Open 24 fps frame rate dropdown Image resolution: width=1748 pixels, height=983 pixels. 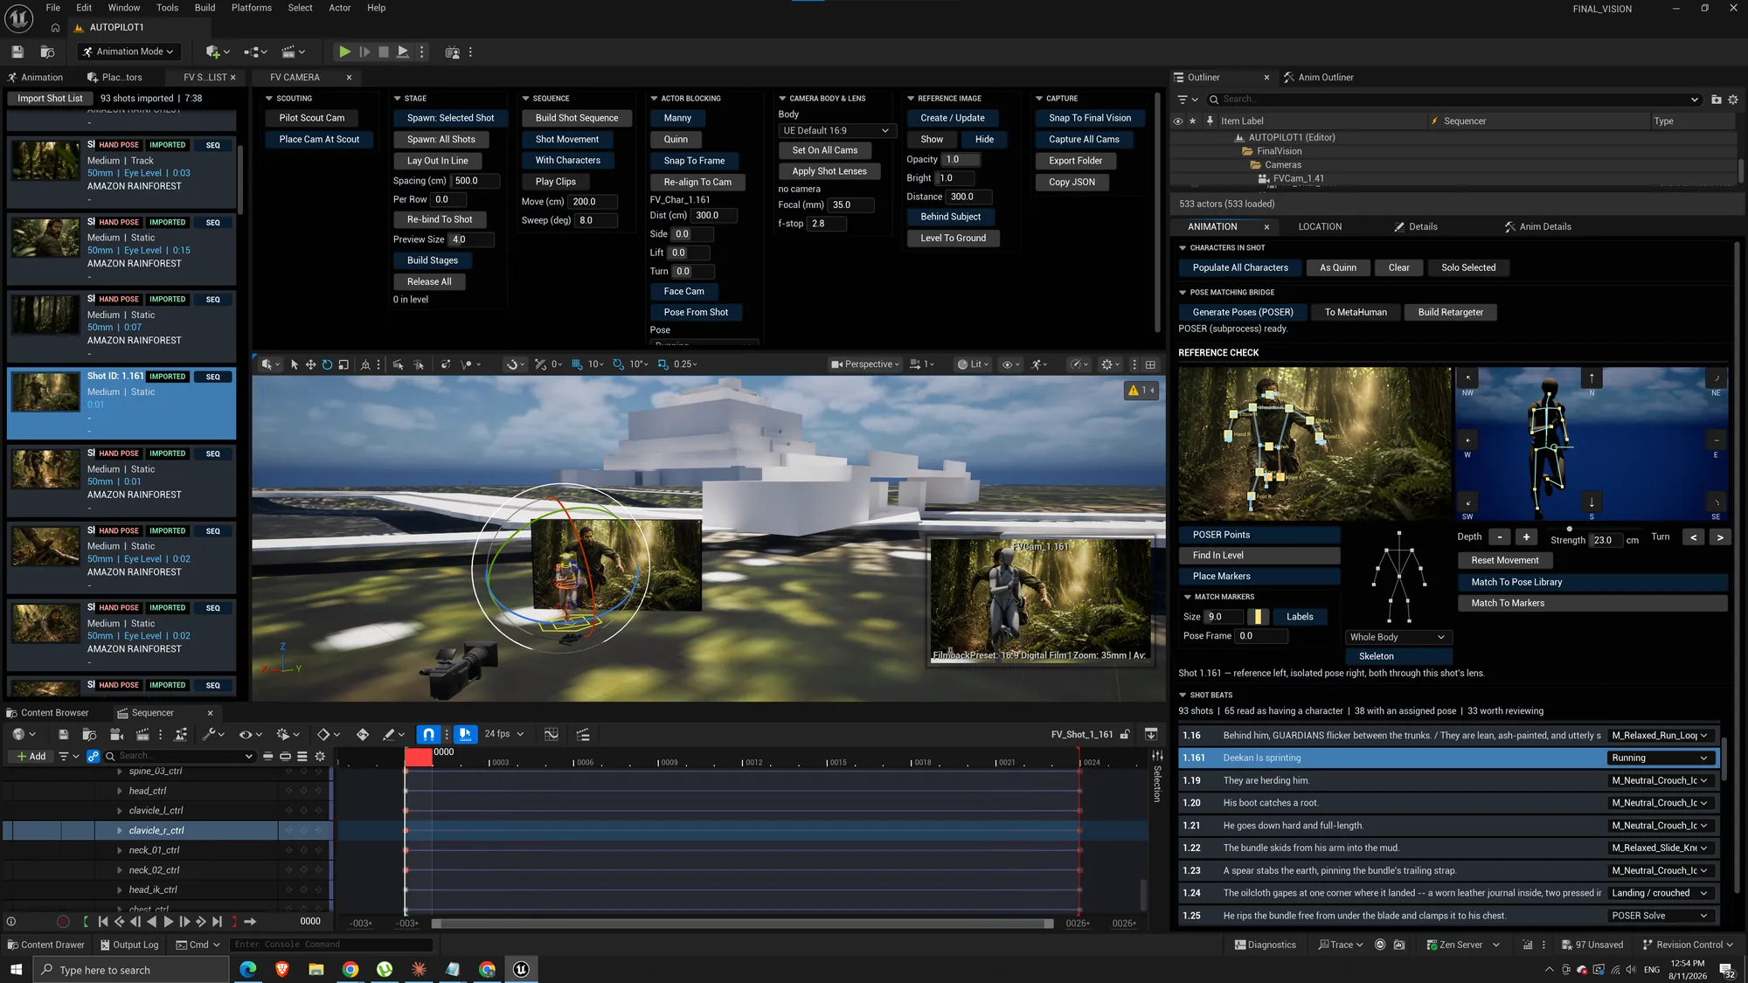(504, 735)
